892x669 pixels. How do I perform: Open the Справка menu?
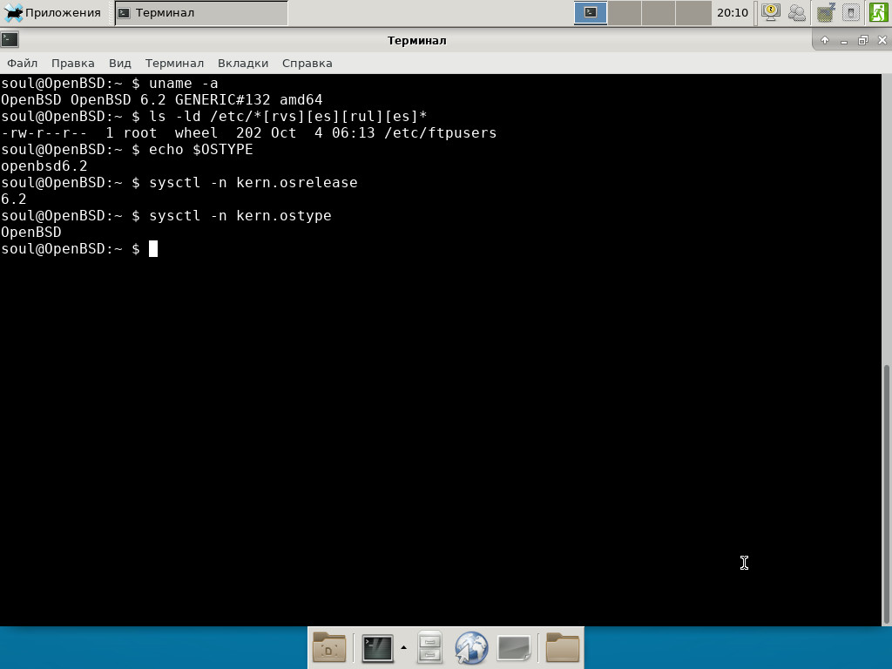tap(307, 63)
